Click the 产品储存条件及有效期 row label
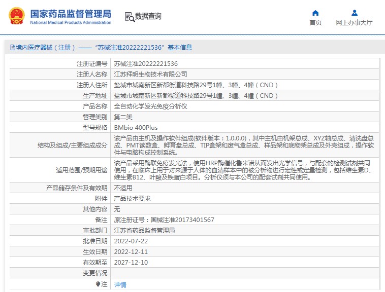Screen dimensions: 385x292 (77, 188)
